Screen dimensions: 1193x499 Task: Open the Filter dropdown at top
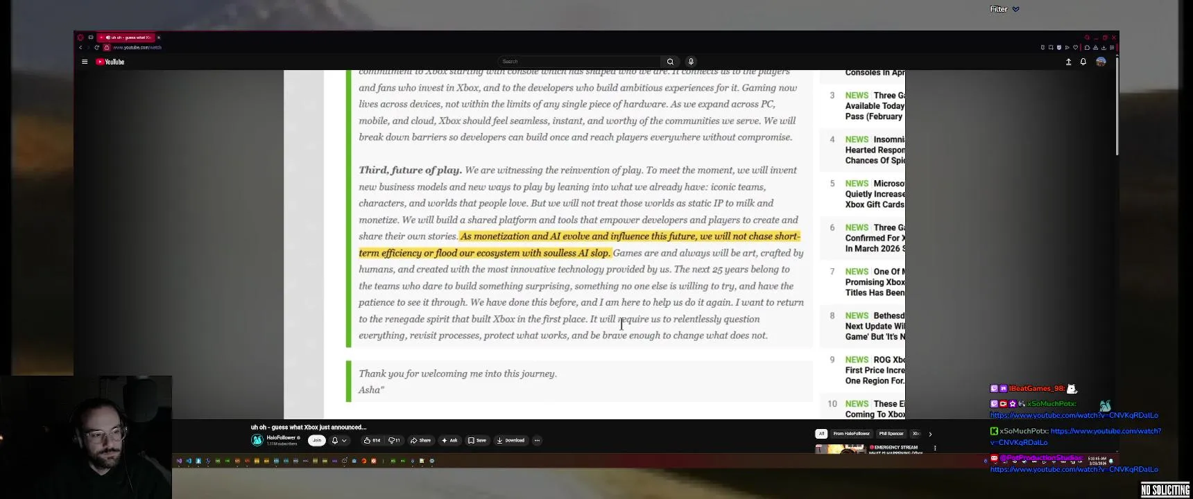(x=1004, y=9)
